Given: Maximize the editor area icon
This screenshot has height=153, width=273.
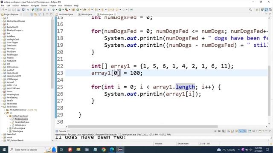Looking at the screenshot, I should tap(270, 14).
